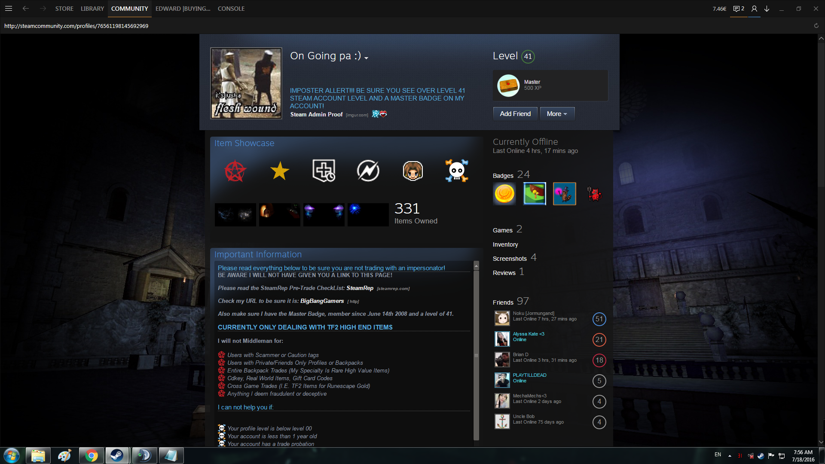The image size is (825, 464).
Task: Open Google Chrome from the taskbar
Action: 91,455
